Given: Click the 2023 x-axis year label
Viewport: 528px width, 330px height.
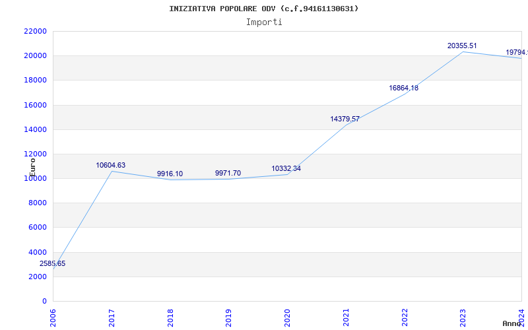Looking at the screenshot, I should point(463,318).
